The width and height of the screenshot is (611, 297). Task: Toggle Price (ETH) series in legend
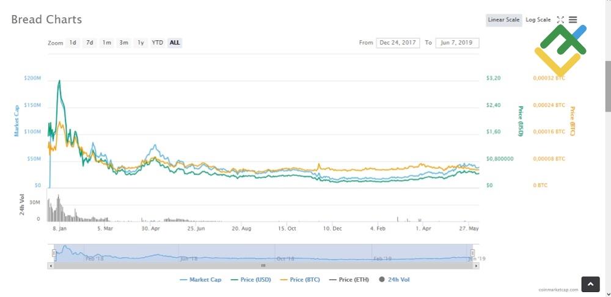click(x=349, y=279)
